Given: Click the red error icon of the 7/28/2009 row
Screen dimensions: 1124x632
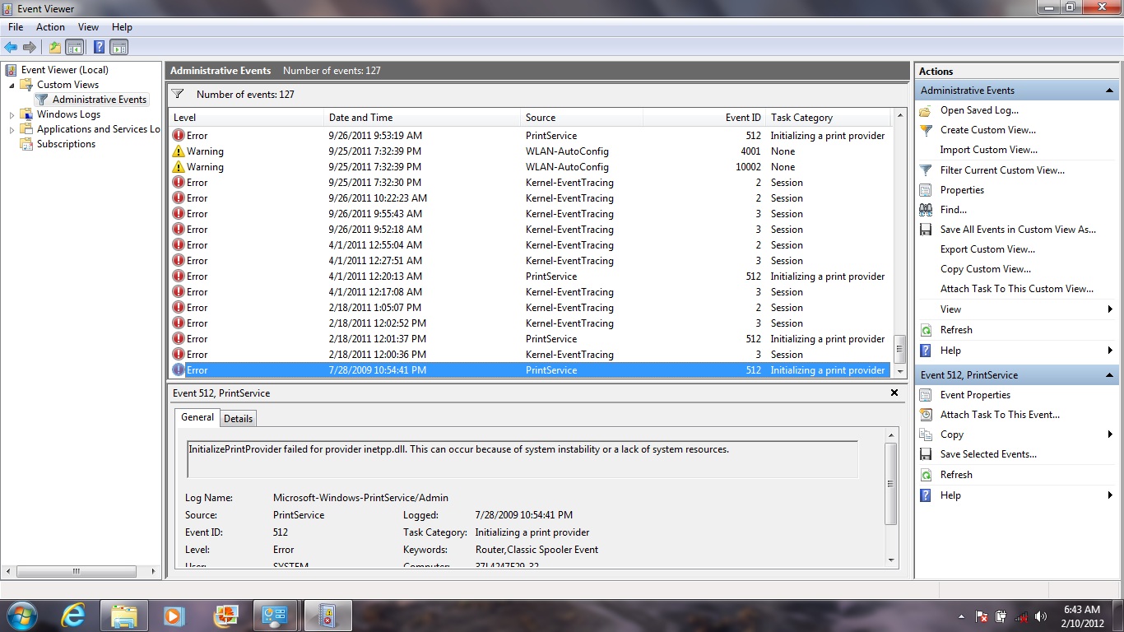Looking at the screenshot, I should [x=179, y=370].
